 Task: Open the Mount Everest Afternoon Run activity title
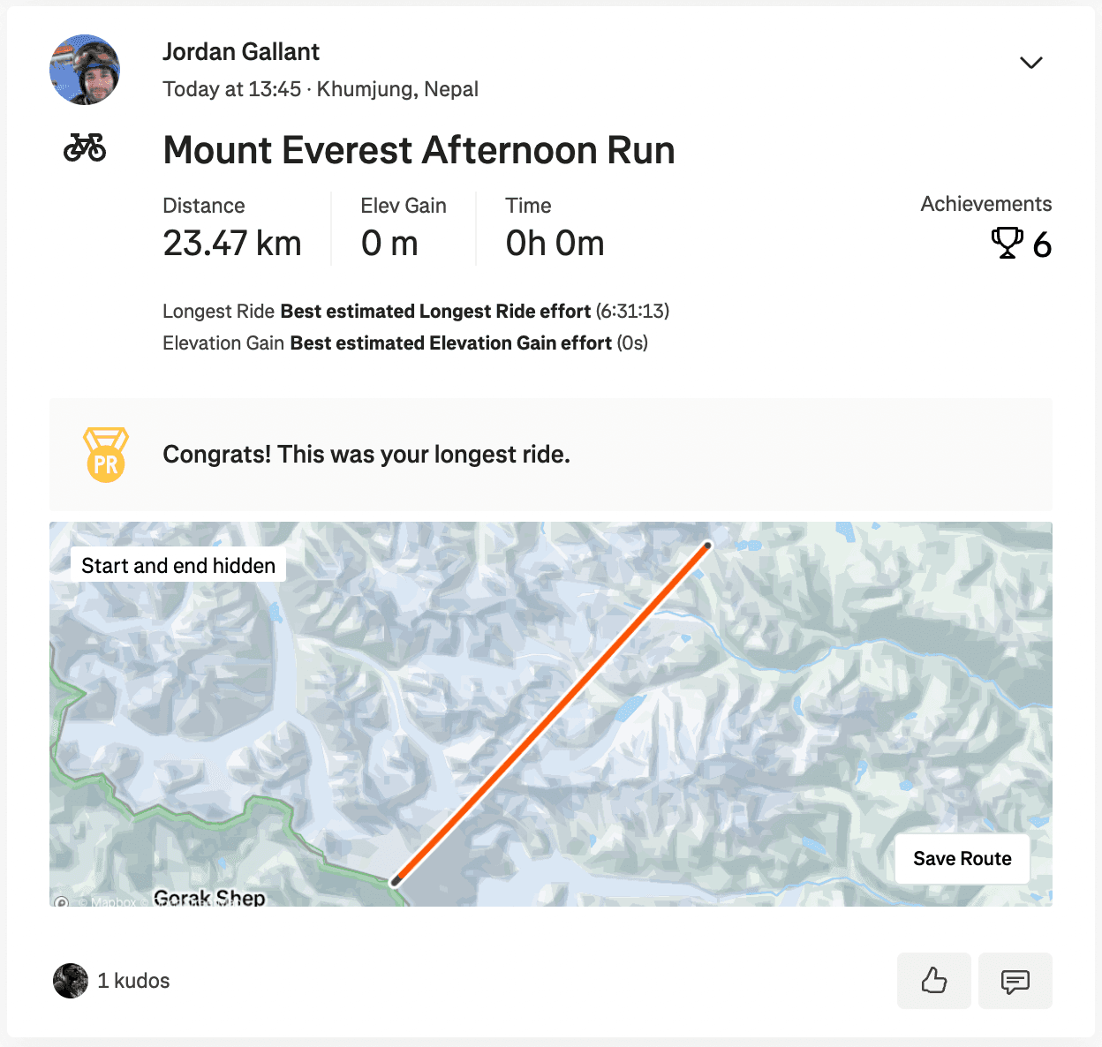(x=418, y=150)
